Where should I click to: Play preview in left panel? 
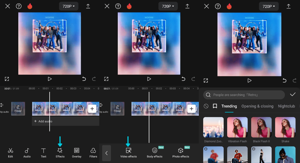tap(50, 79)
